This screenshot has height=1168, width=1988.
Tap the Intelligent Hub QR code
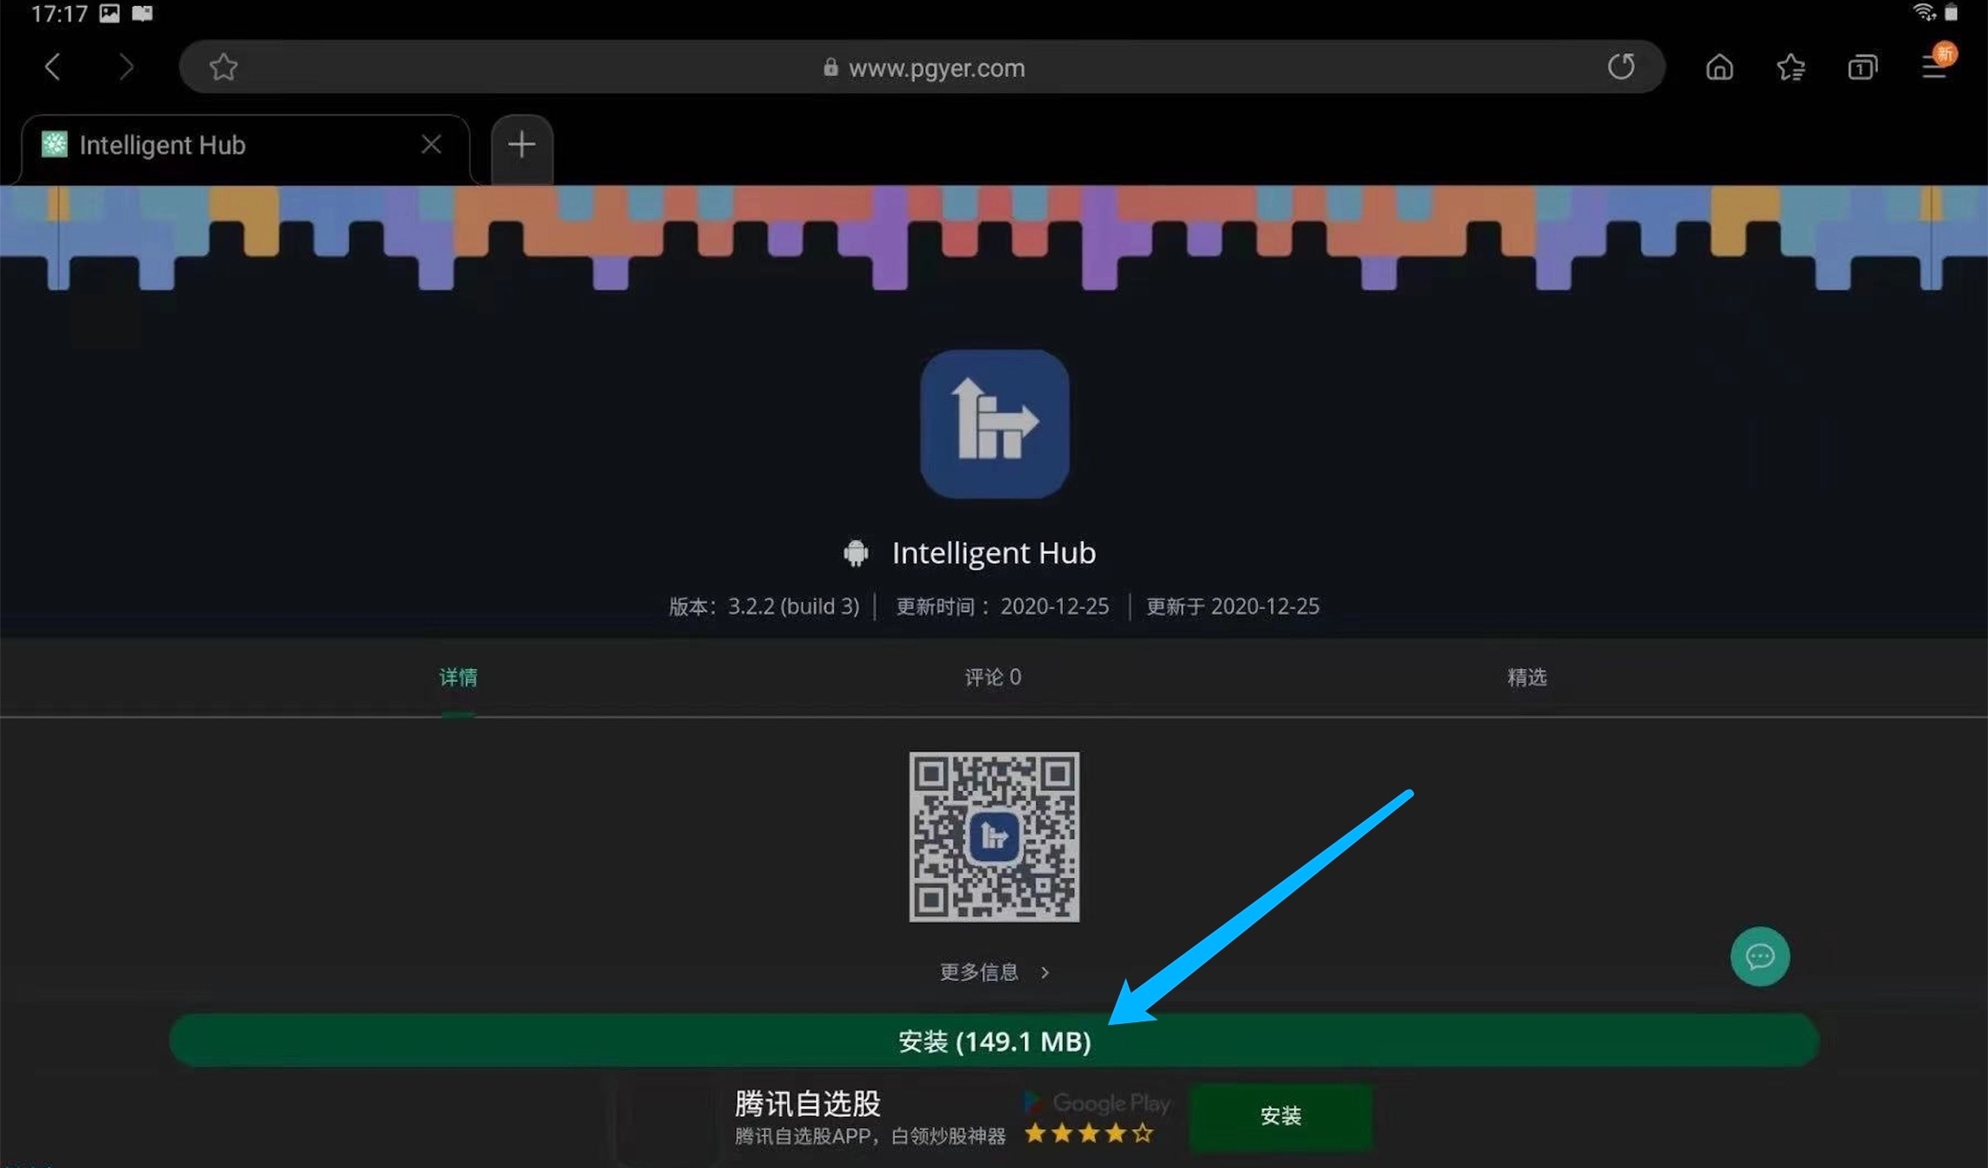pos(993,836)
